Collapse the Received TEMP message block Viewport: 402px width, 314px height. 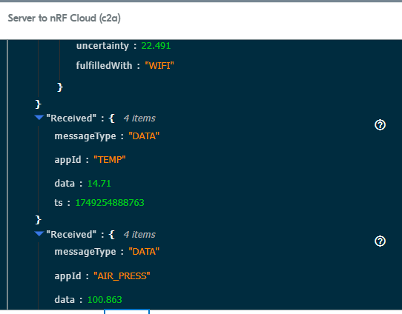[x=39, y=118]
